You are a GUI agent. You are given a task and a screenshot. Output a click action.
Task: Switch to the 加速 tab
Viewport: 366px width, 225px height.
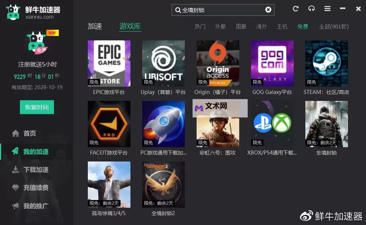point(95,26)
